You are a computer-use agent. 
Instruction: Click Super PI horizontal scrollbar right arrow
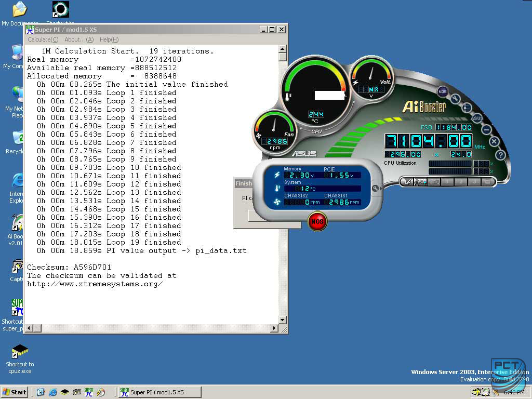coord(274,328)
